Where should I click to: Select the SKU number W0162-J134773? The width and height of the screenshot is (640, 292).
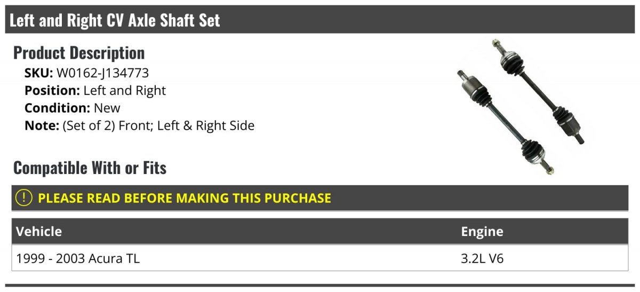tap(102, 73)
